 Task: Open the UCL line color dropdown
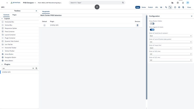pos(171,54)
